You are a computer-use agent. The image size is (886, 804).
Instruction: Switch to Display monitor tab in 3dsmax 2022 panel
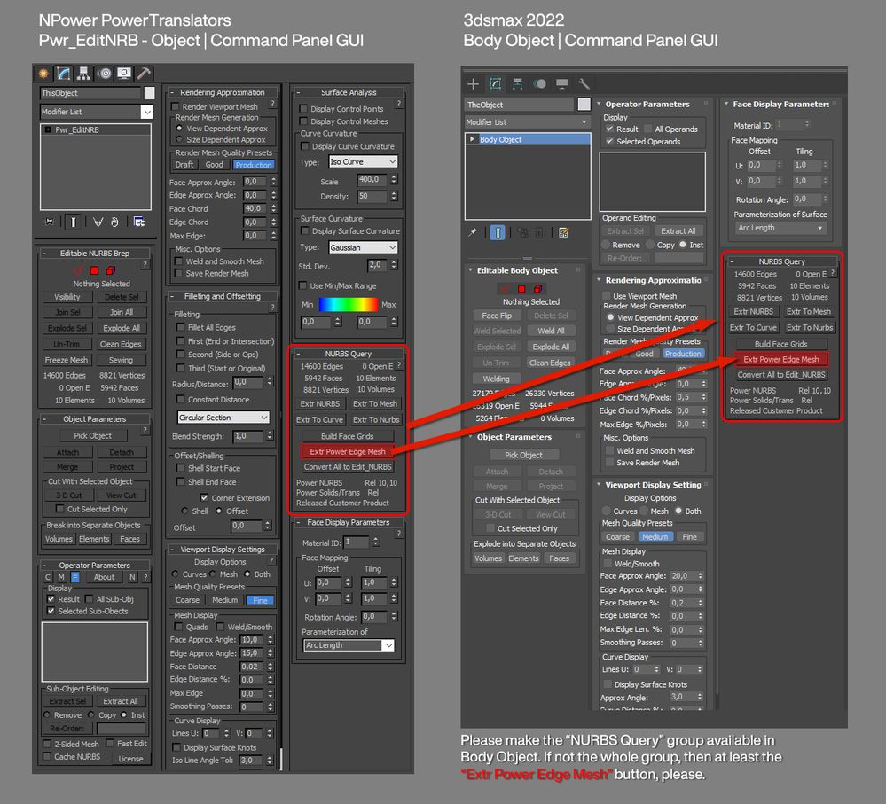[x=562, y=84]
